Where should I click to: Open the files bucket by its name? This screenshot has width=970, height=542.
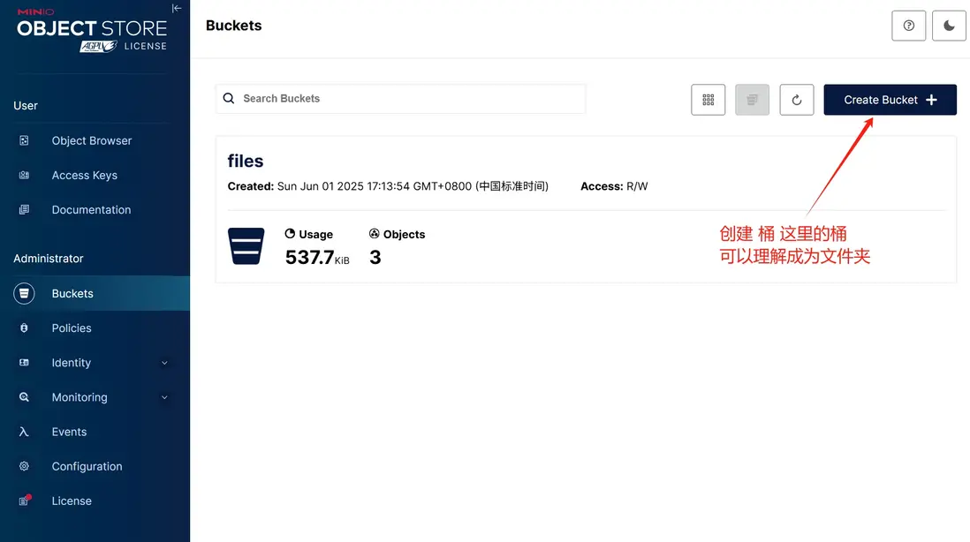pyautogui.click(x=246, y=161)
